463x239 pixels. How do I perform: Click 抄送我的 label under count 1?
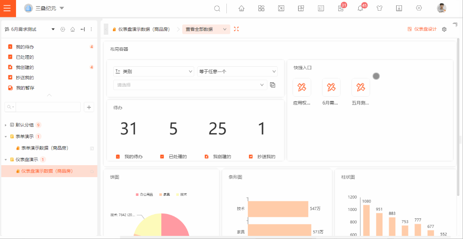click(x=266, y=157)
